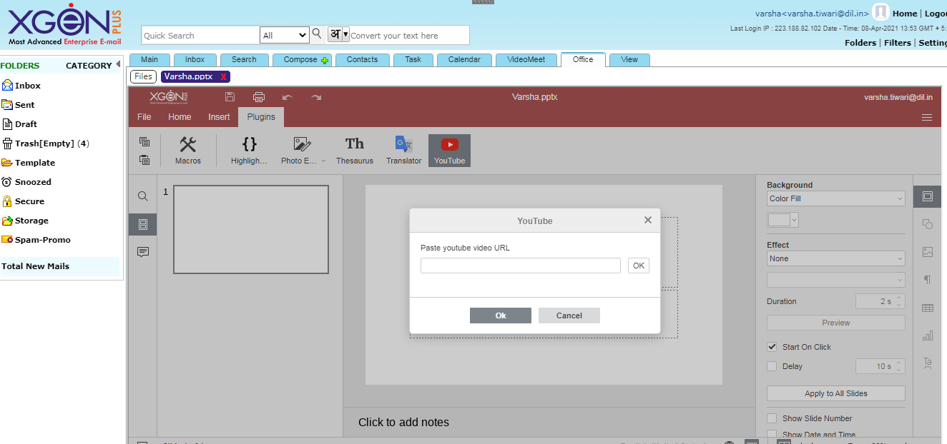This screenshot has width=947, height=444.
Task: Select the YouTube plugin button
Action: [449, 151]
